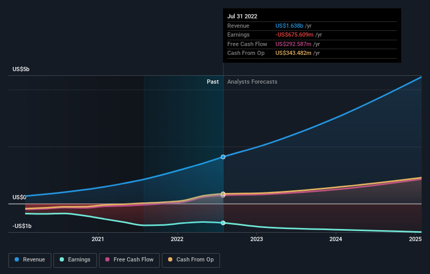This screenshot has width=430, height=274.
Task: Select the 2021 x-axis label
Action: pos(97,239)
